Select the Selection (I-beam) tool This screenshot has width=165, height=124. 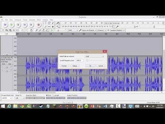[x=46, y=23]
